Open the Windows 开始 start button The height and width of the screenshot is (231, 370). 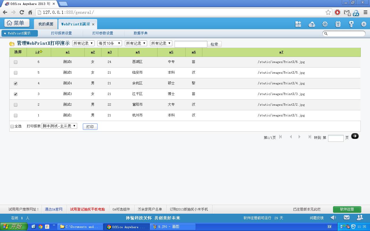(14, 227)
